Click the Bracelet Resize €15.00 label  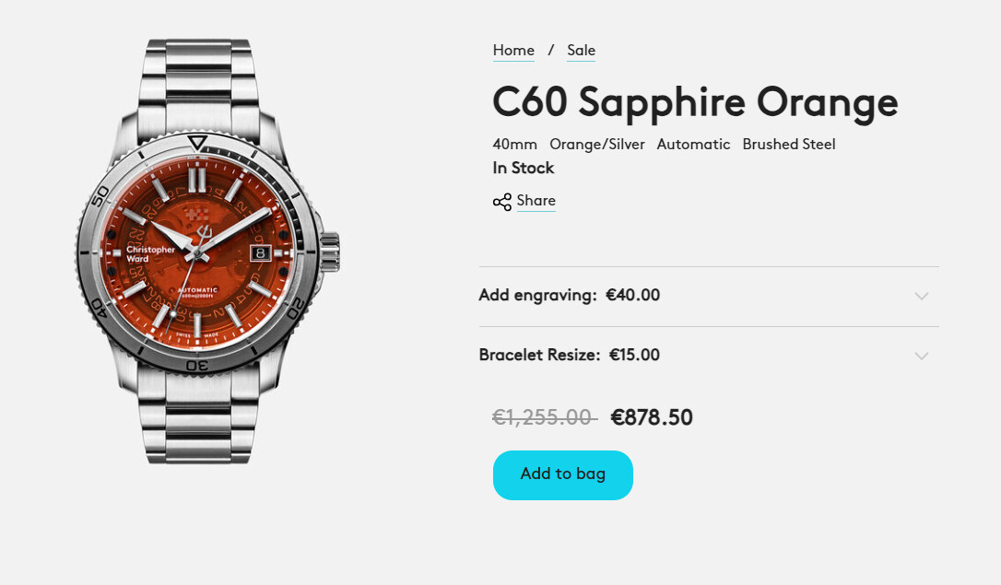point(570,355)
